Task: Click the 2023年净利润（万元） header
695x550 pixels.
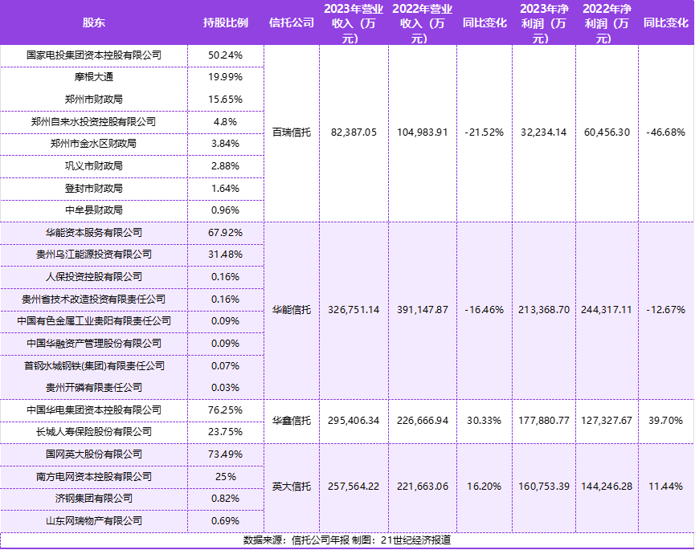Action: 544,23
